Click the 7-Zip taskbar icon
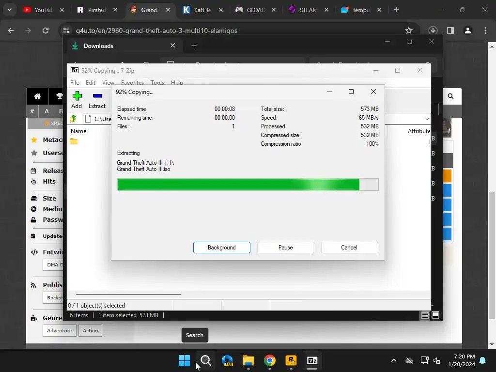496x372 pixels. pyautogui.click(x=312, y=360)
